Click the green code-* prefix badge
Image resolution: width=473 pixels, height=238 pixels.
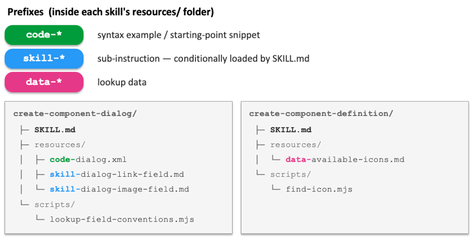pyautogui.click(x=44, y=35)
